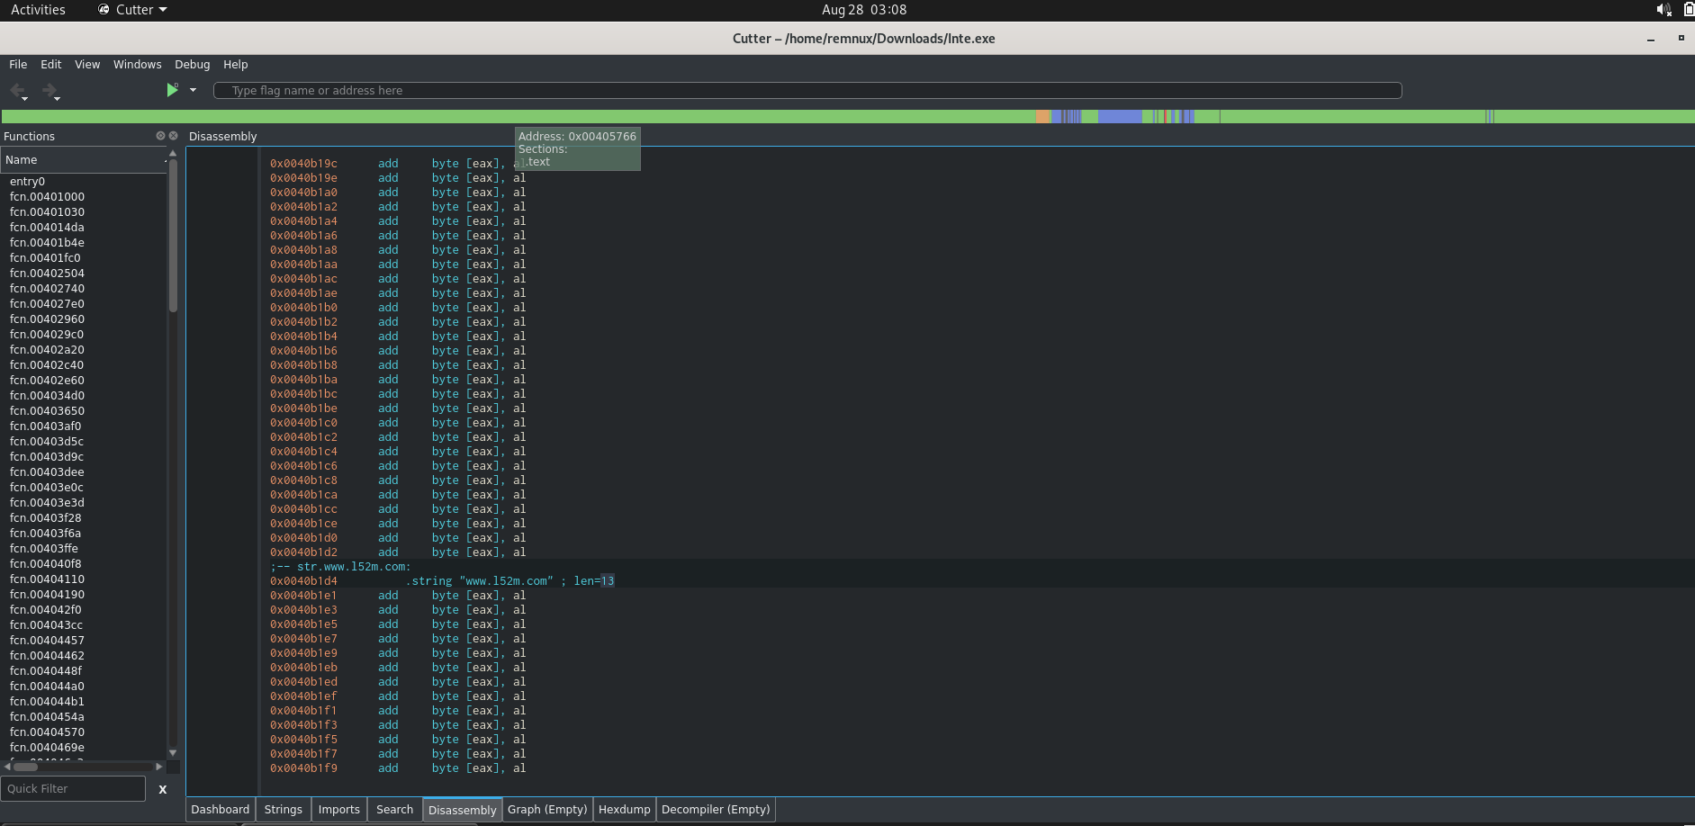Screen dimensions: 1695x826
Task: Focus the flag name or address field
Action: coord(807,91)
